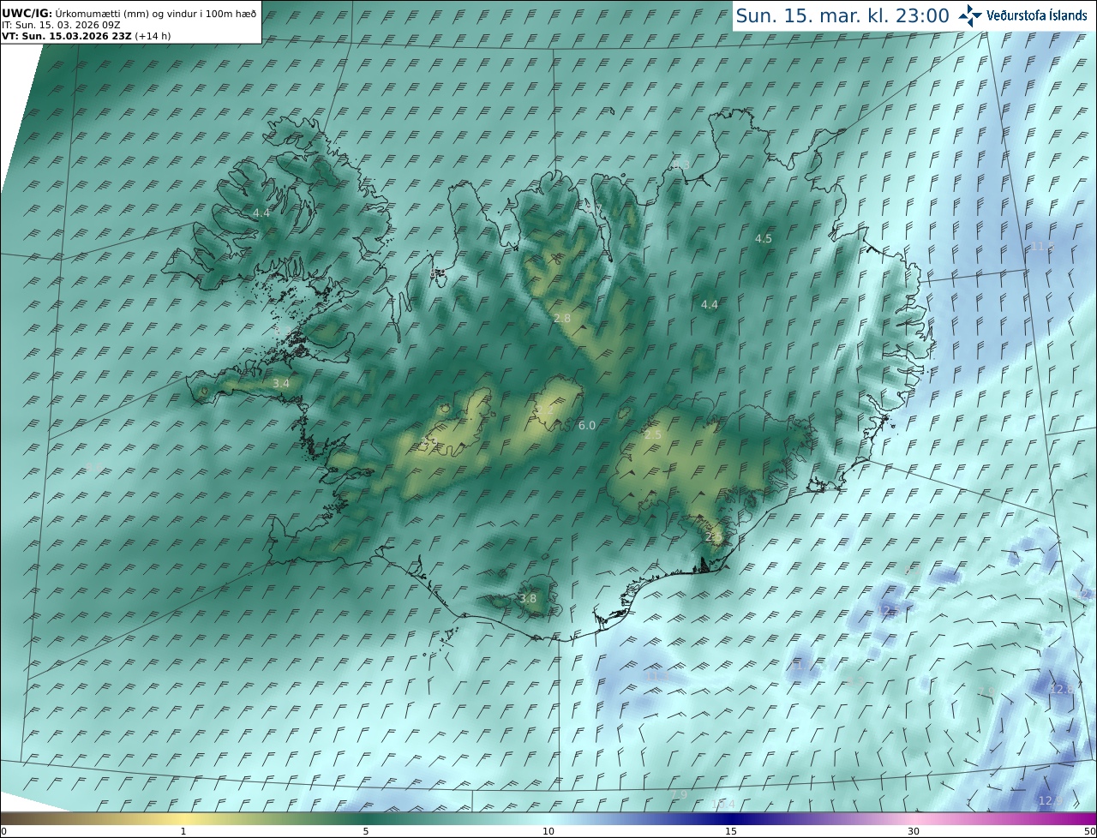Screen dimensions: 1097x838
Task: Click the "Sun. 15. mar. kl. 23:00" timestamp
Action: click(842, 15)
